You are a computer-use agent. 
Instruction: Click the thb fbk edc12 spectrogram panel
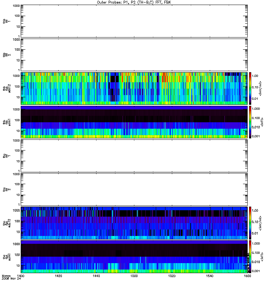(134, 88)
